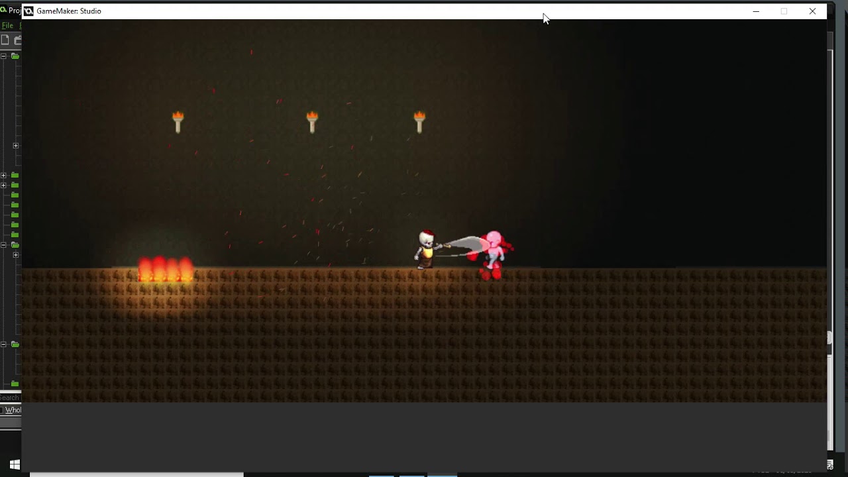Open the Windows Start menu
Viewport: 848px width, 477px height.
point(15,464)
